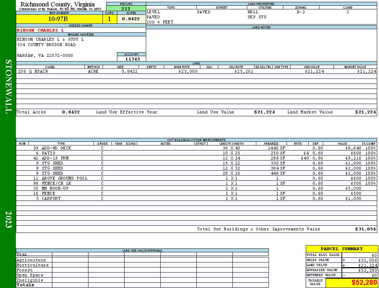379x288 pixels.
Task: Select deck value $8,640
Action: tap(353, 148)
